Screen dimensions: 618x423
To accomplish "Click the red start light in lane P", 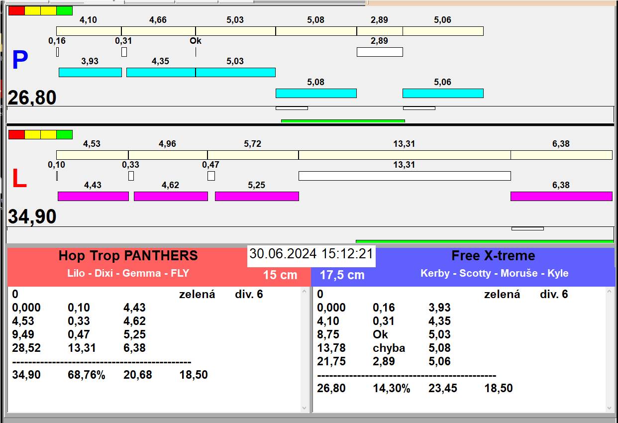I will click(16, 10).
